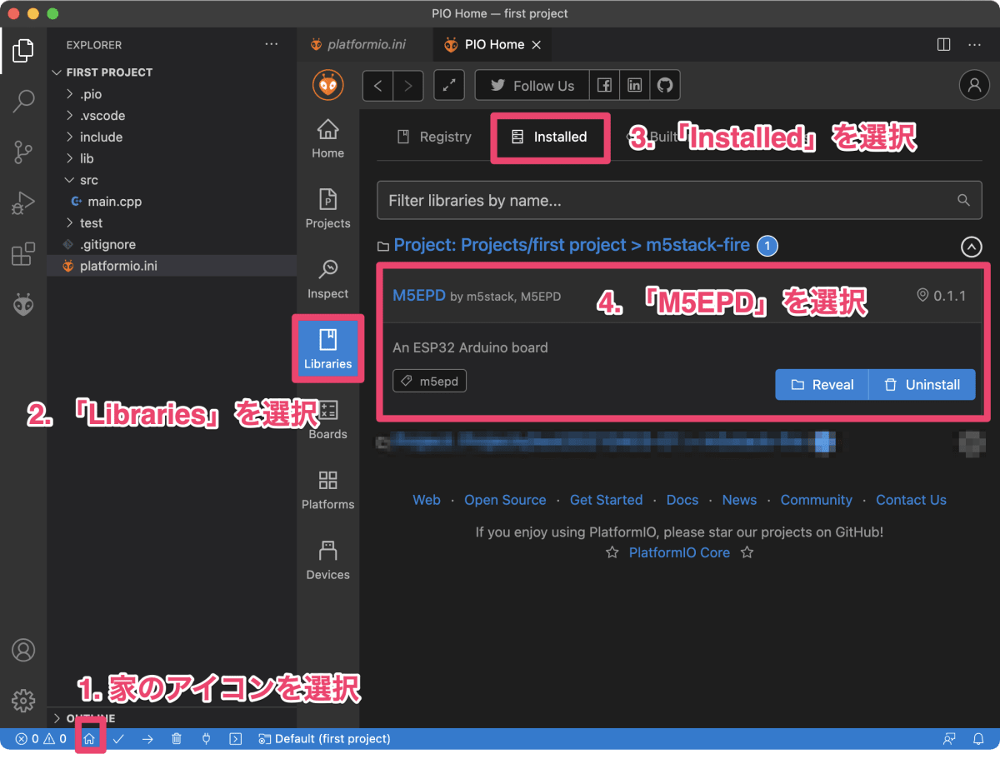Click the Follow Us Twitter button

(532, 86)
